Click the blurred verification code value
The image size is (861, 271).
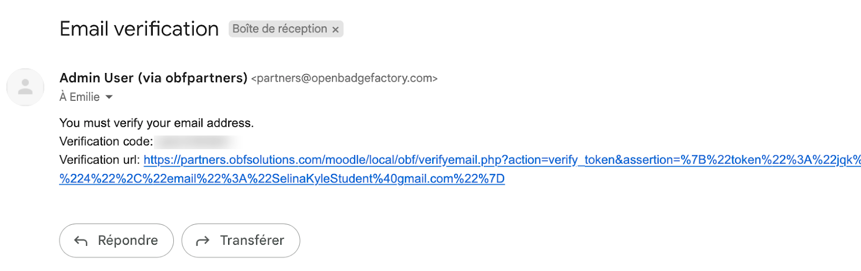[195, 142]
